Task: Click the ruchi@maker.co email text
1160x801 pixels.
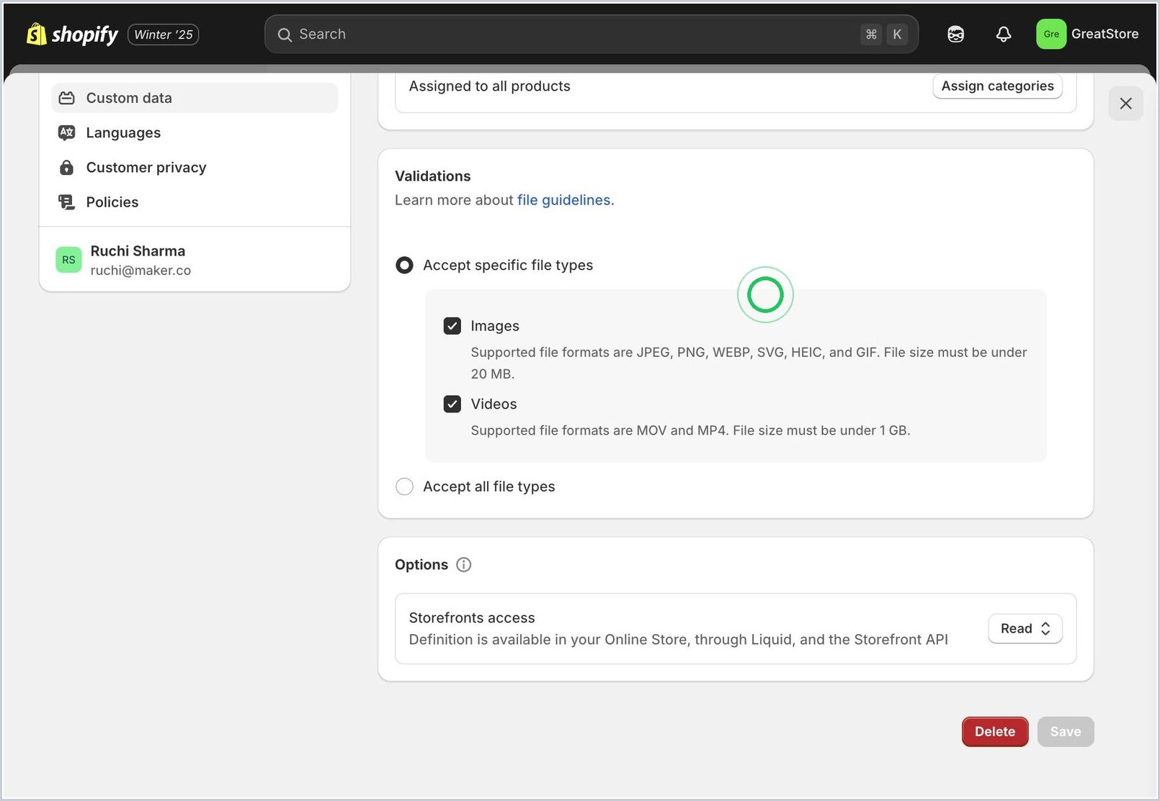Action: click(x=140, y=271)
